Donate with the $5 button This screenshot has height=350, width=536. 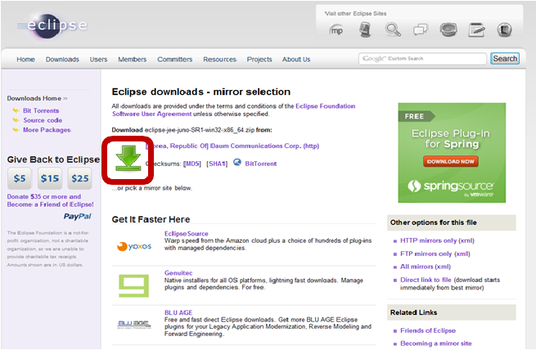(20, 178)
